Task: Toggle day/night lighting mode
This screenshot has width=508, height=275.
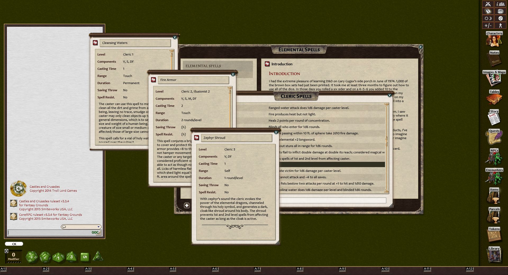Action: (x=488, y=18)
